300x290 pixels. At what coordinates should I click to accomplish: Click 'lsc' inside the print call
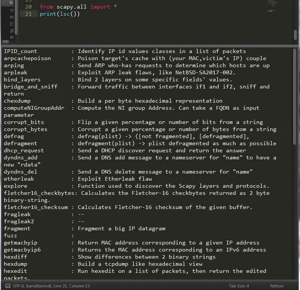click(x=65, y=14)
